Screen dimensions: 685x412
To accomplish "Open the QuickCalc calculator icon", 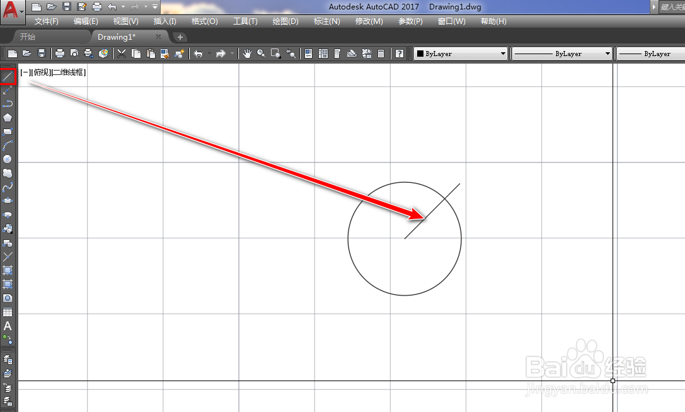I will click(x=381, y=54).
